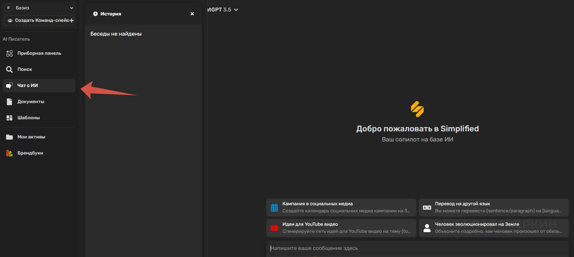Image resolution: width=574 pixels, height=257 pixels.
Task: Choose the Идеи для YouTube видео prompt
Action: pos(341,228)
